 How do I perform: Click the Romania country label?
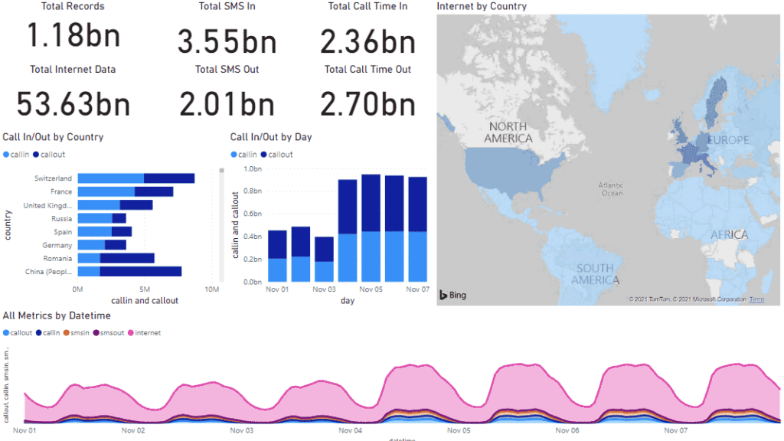click(x=57, y=259)
